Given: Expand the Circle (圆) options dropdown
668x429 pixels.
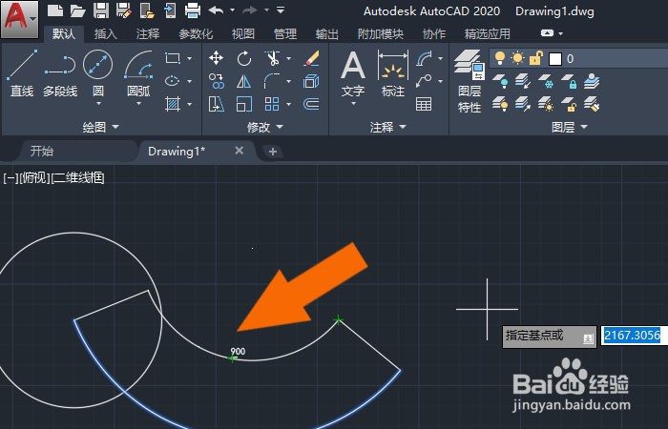Looking at the screenshot, I should (98, 103).
